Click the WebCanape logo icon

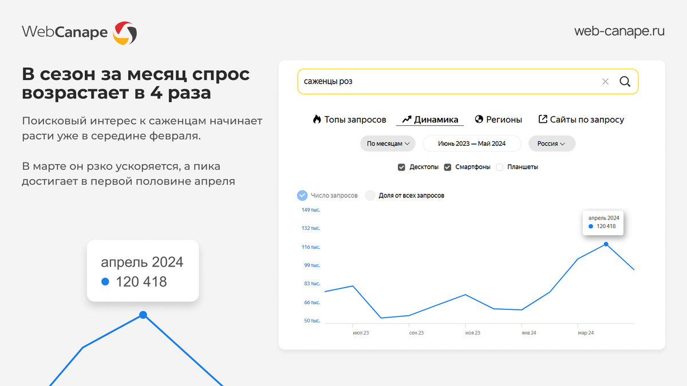pyautogui.click(x=125, y=32)
